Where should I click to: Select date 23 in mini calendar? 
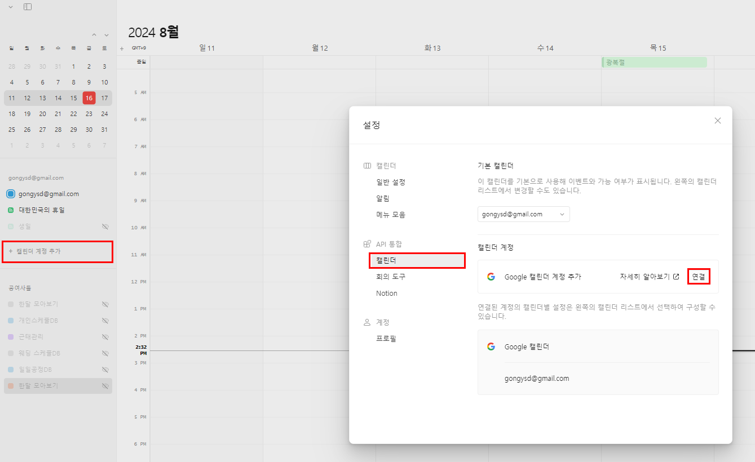89,114
